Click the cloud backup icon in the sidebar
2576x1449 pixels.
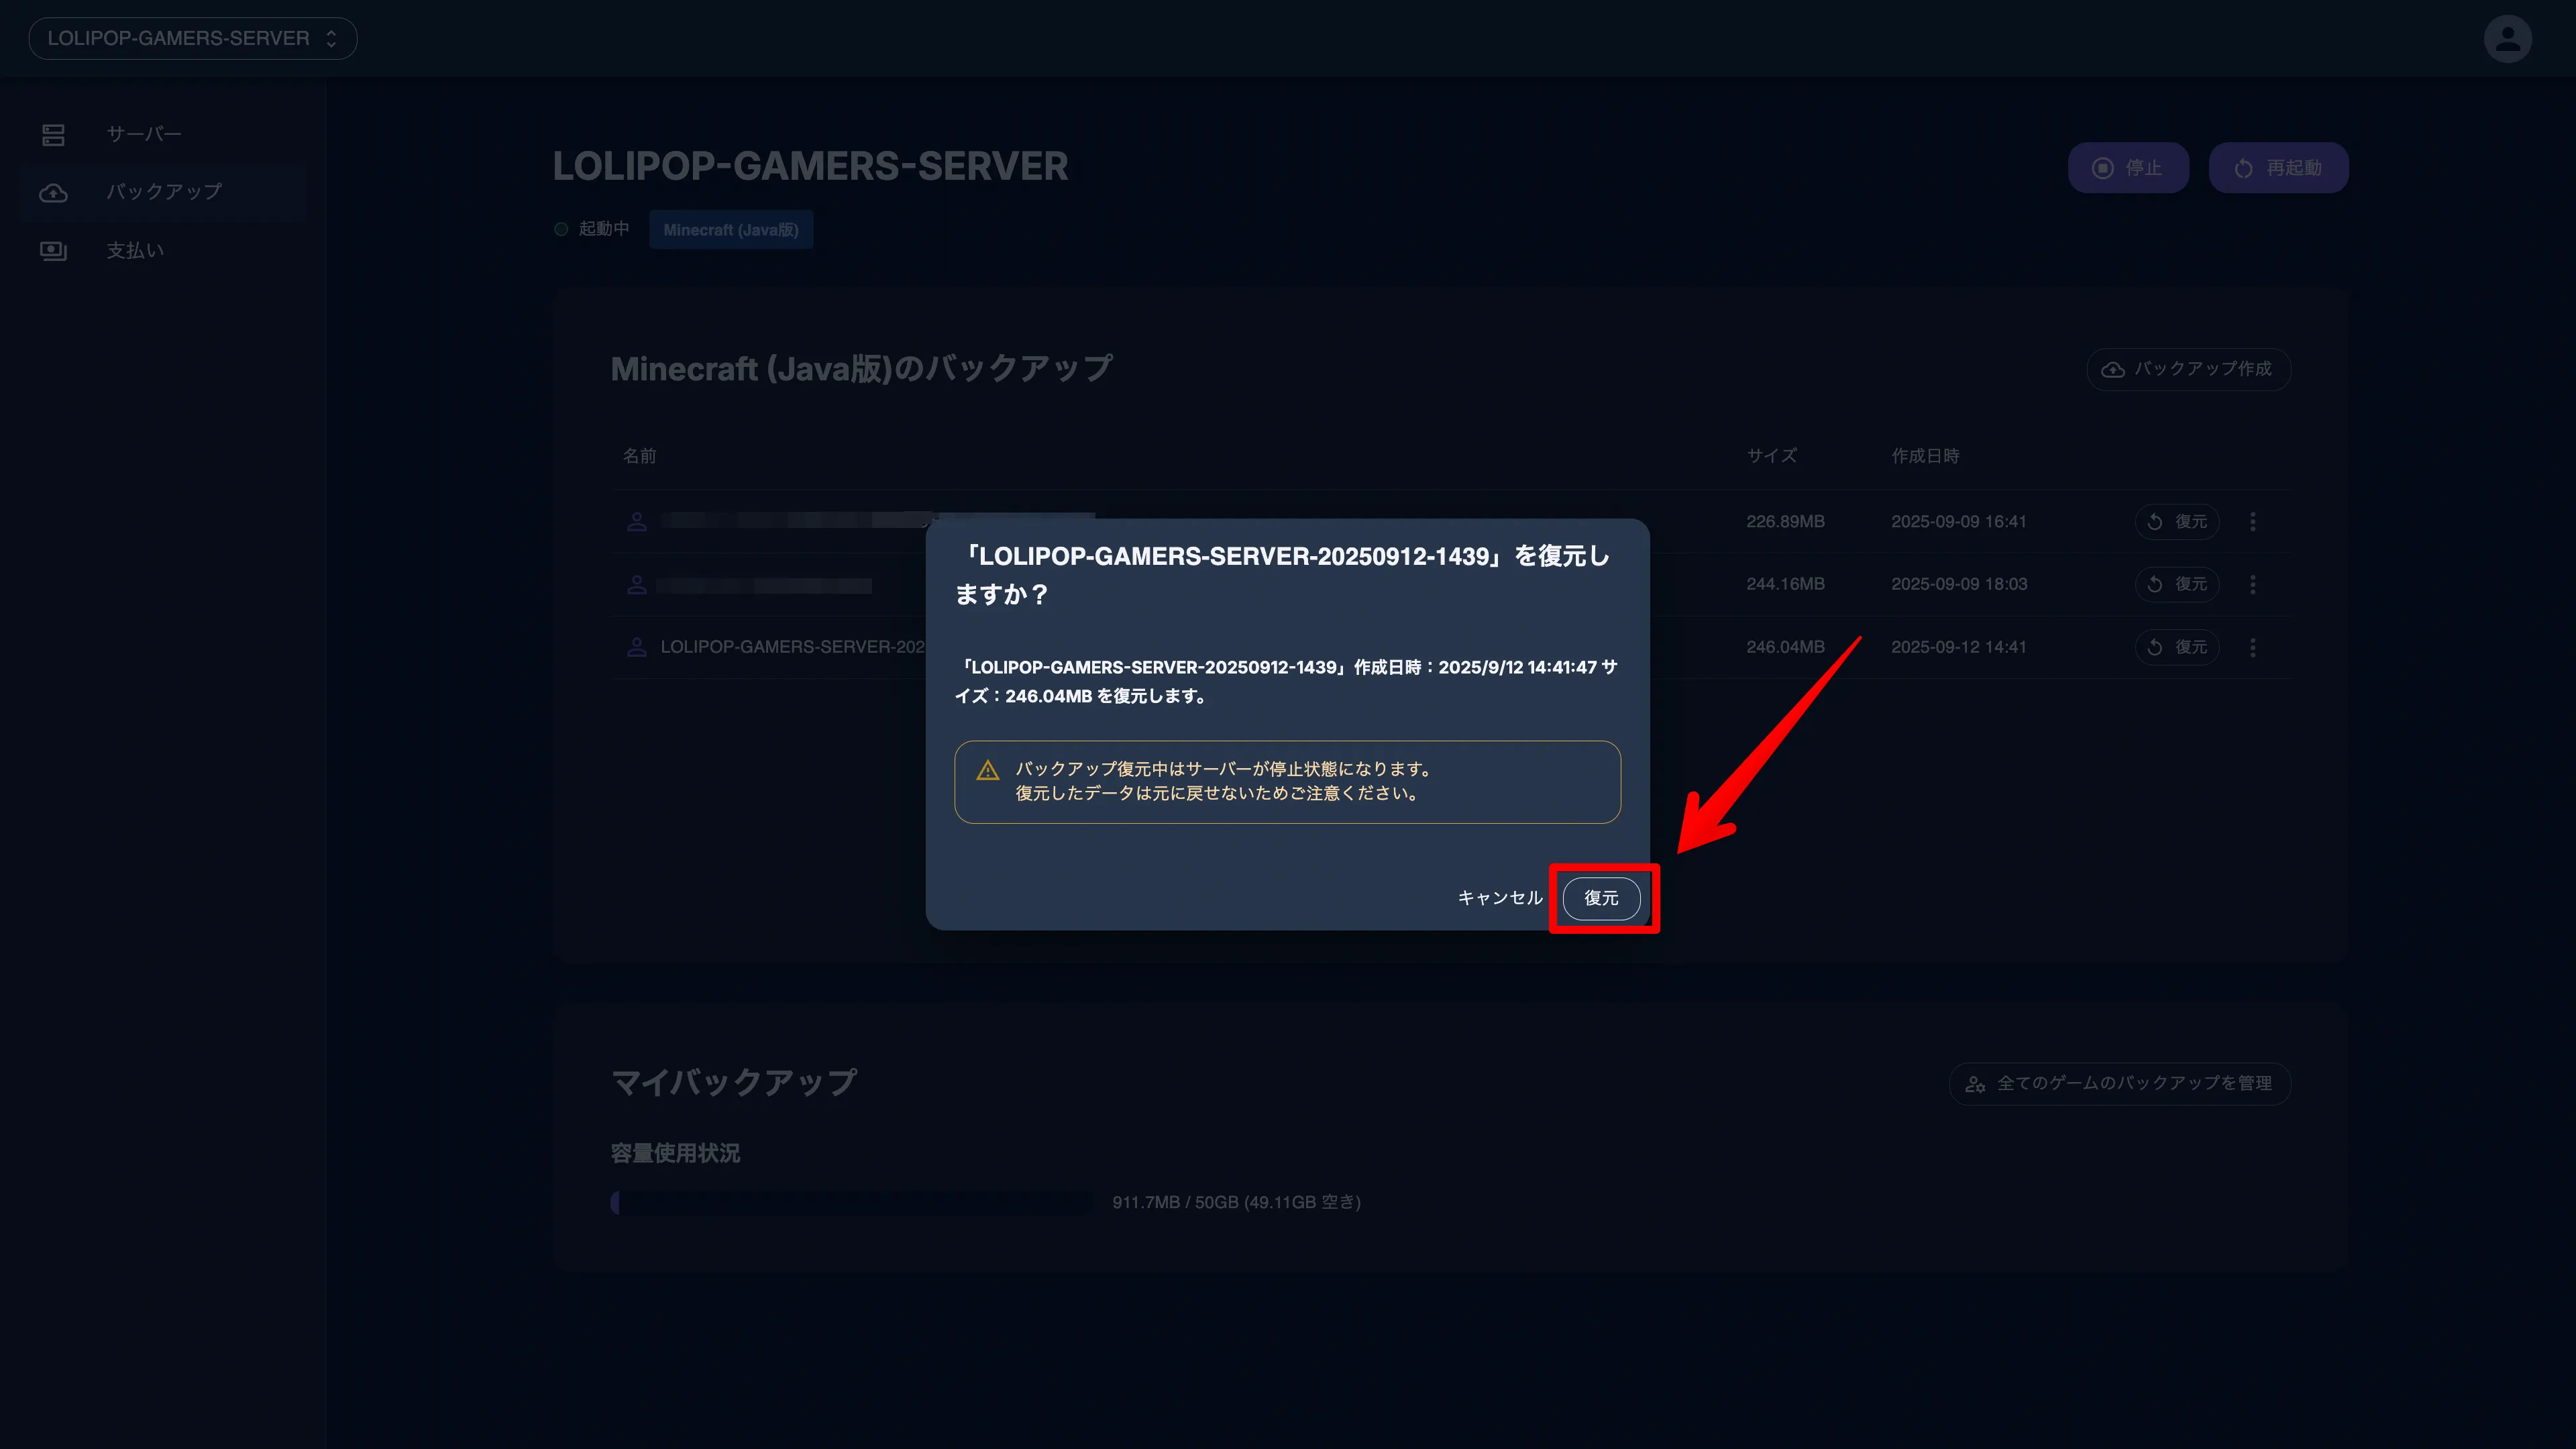tap(54, 192)
